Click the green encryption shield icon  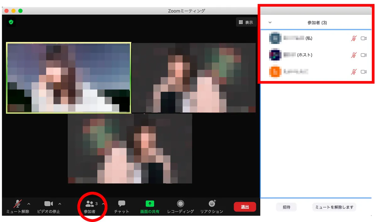coord(11,22)
